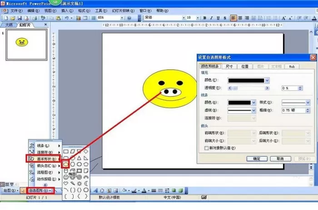This screenshot has height=210, width=318.
Task: Open the 插入 menu
Action: (x=67, y=11)
